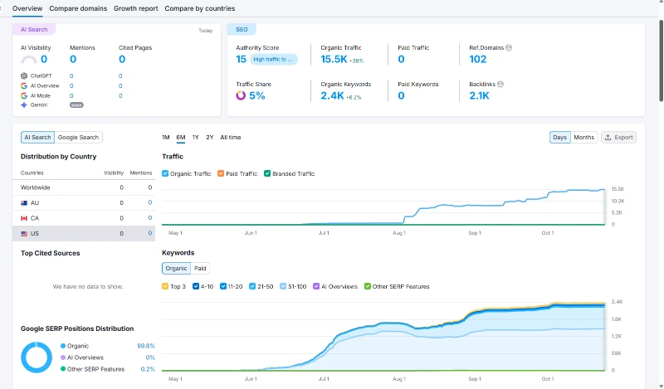Open Compare by countries tab

[199, 8]
